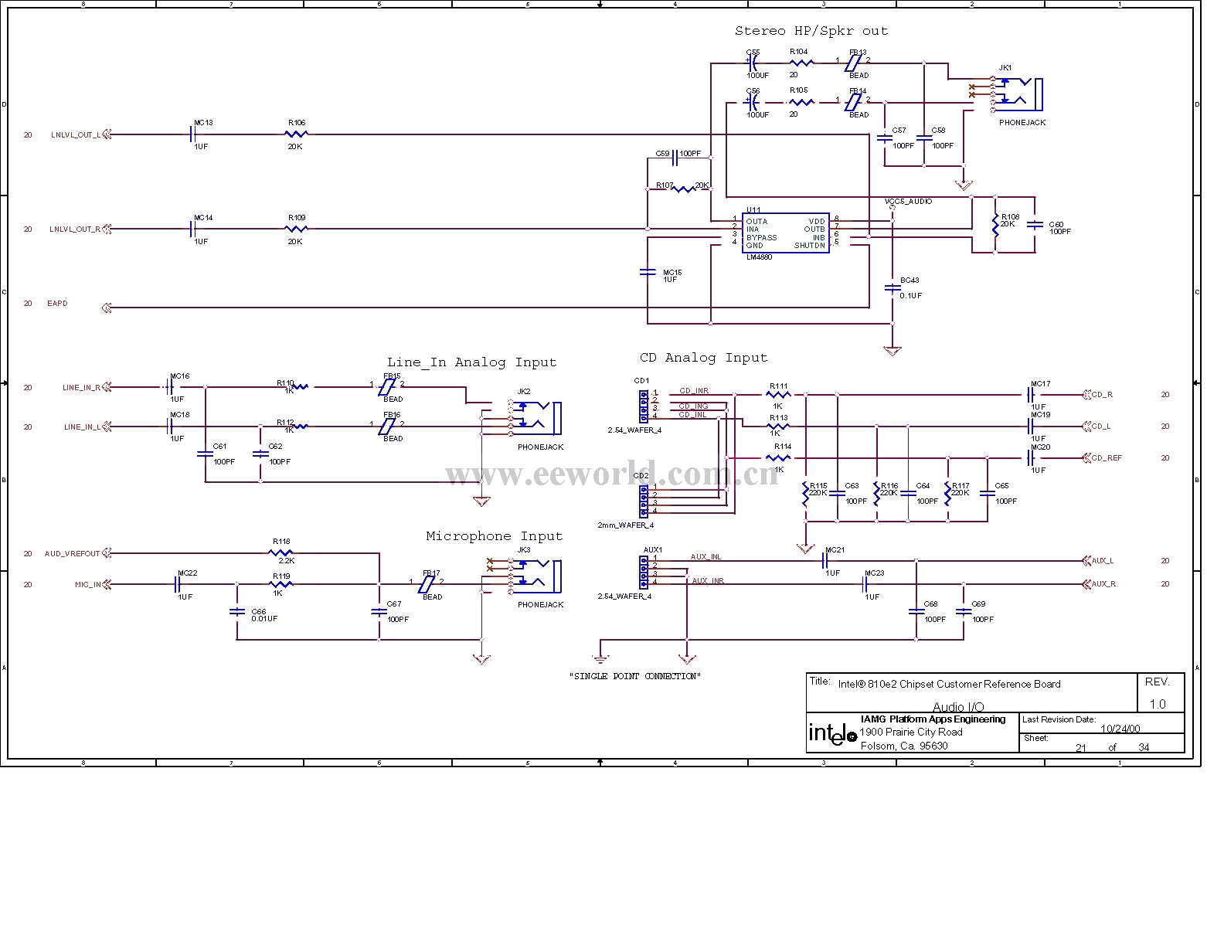The height and width of the screenshot is (945, 1224).
Task: Click resistor R119 1K symbol
Action: 281,584
